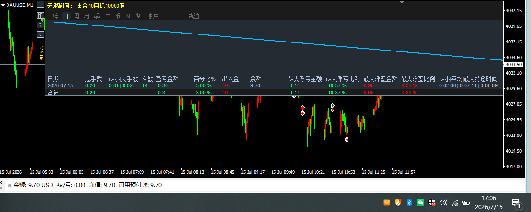531x212 pixels.
Task: Click the '2026.07.15' date cell
Action: coord(60,85)
